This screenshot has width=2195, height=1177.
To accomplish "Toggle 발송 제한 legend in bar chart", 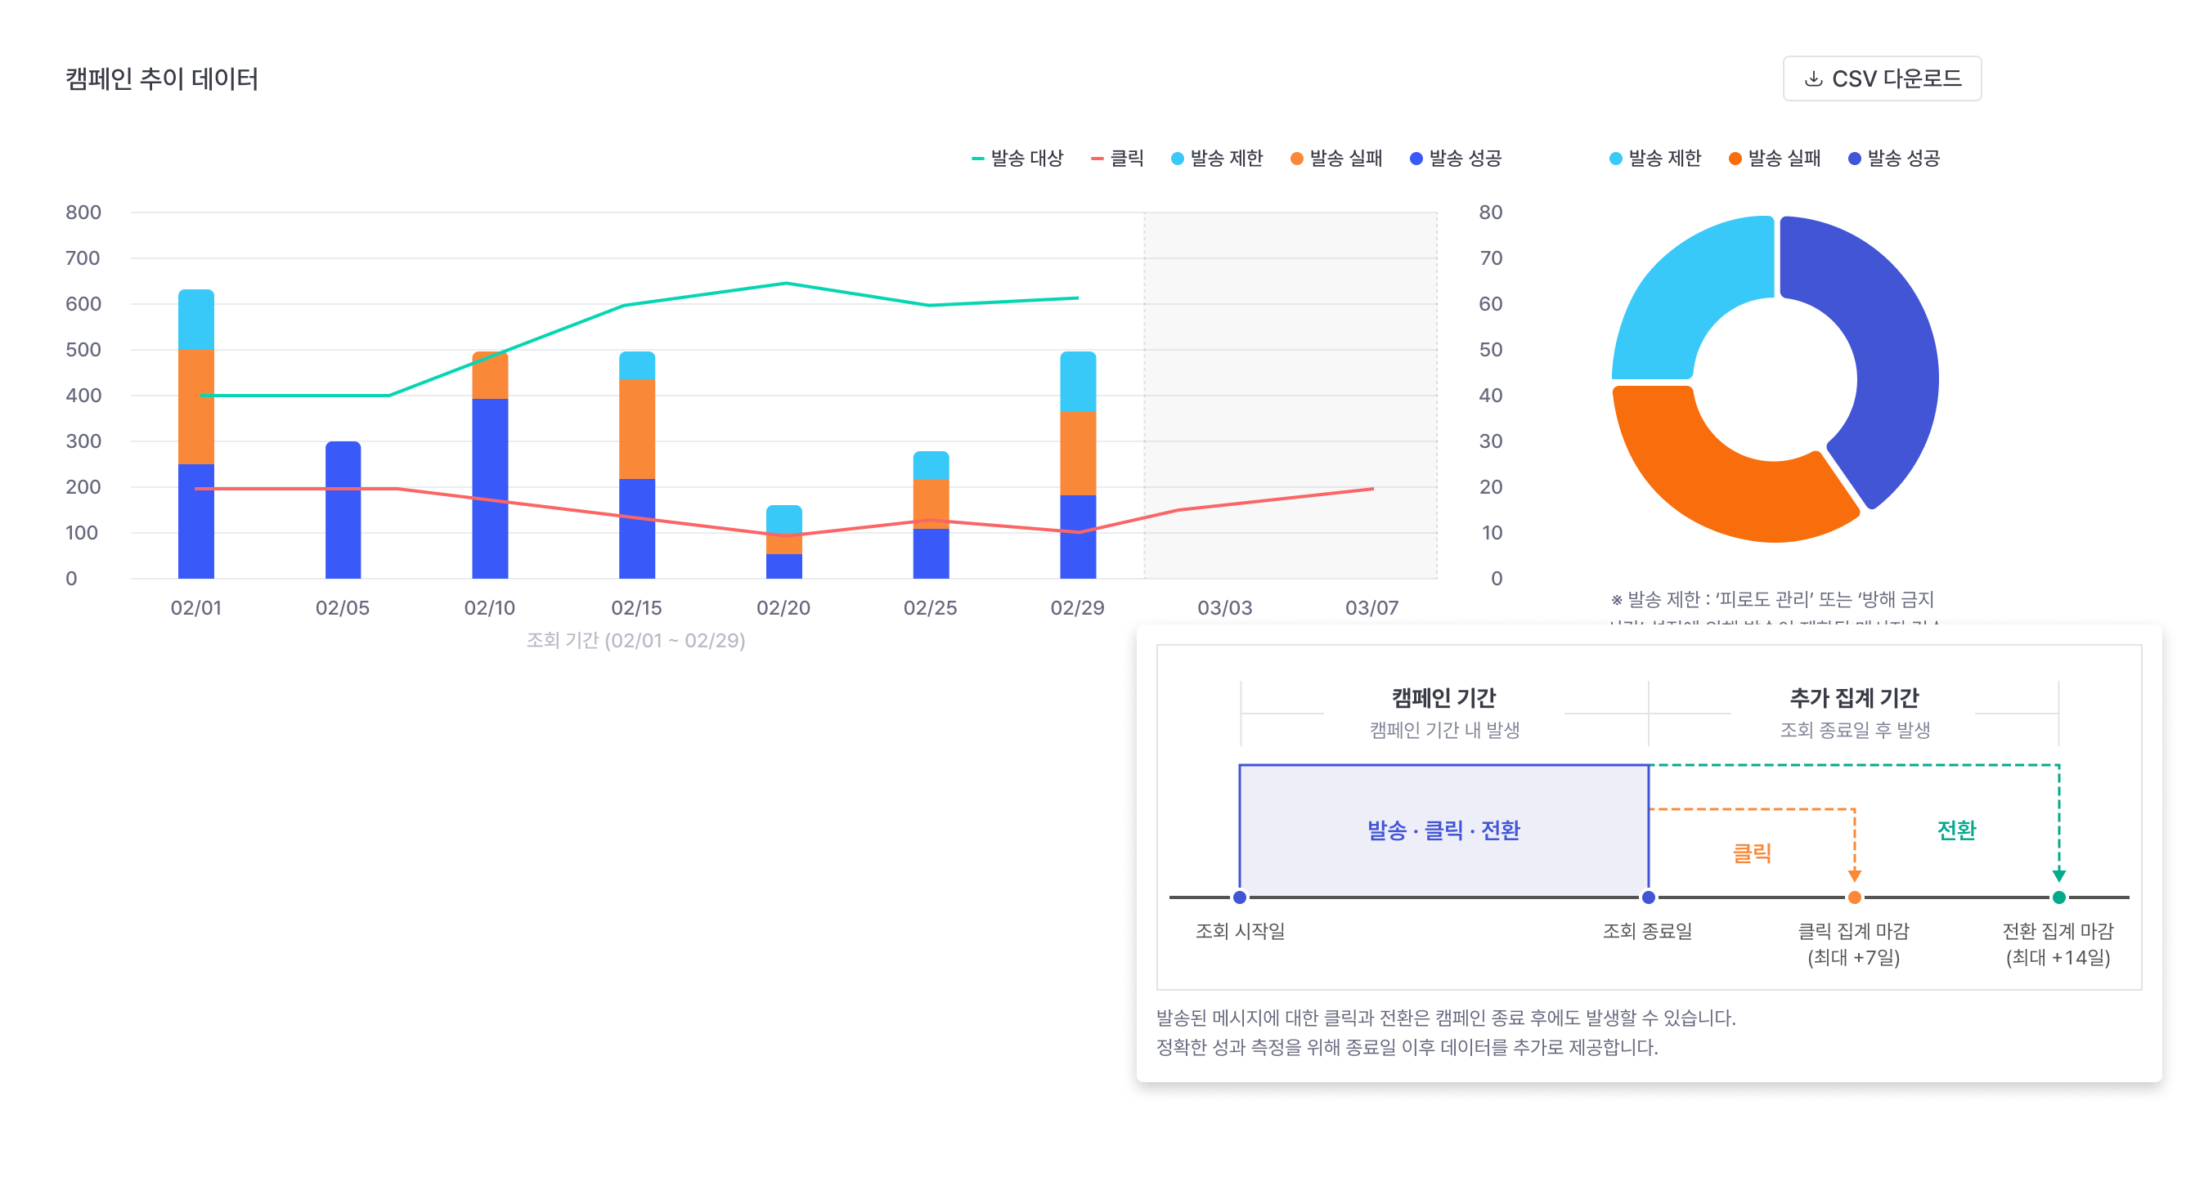I will tap(1217, 159).
